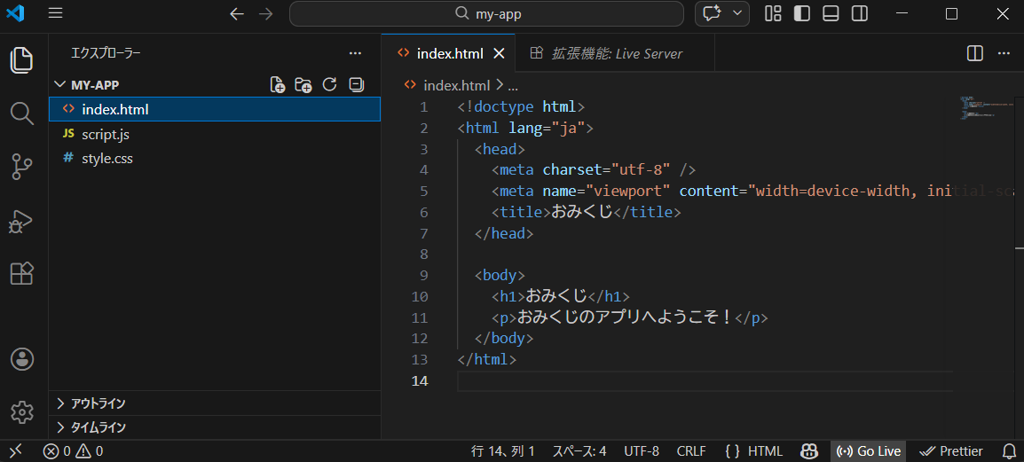Click the New File icon in explorer
Image resolution: width=1024 pixels, height=462 pixels.
coord(277,85)
